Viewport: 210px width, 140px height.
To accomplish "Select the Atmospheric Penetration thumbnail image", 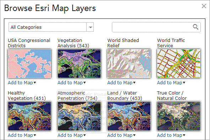I will point(79,116).
